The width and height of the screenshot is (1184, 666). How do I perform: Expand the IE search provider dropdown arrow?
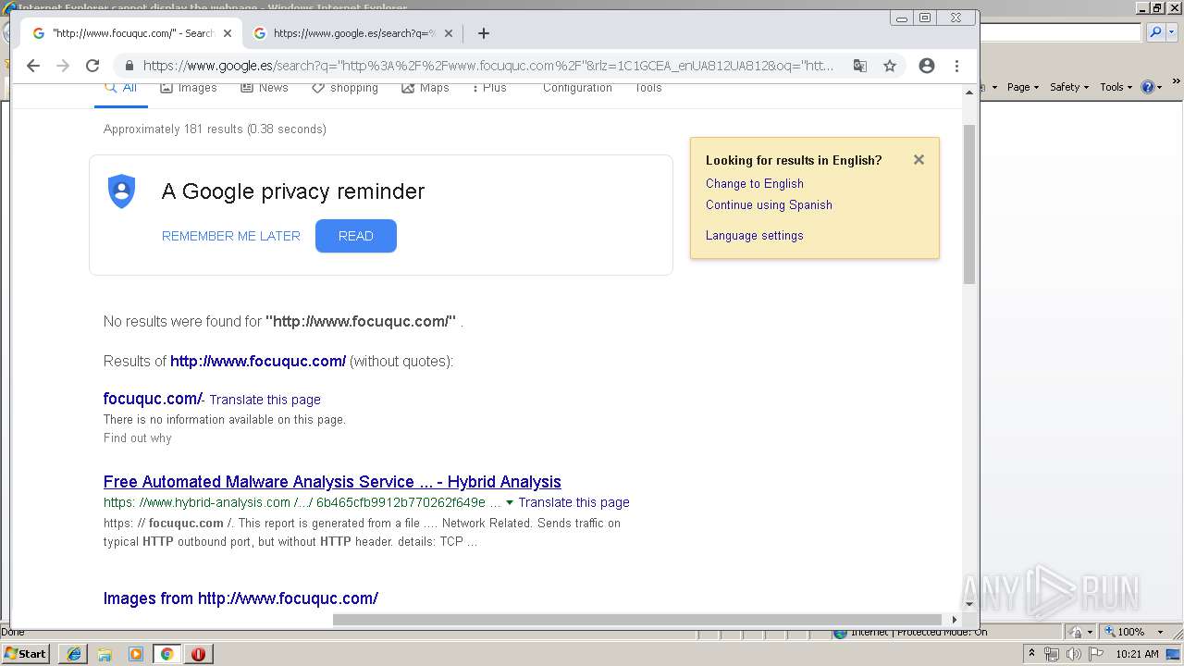[x=1171, y=32]
